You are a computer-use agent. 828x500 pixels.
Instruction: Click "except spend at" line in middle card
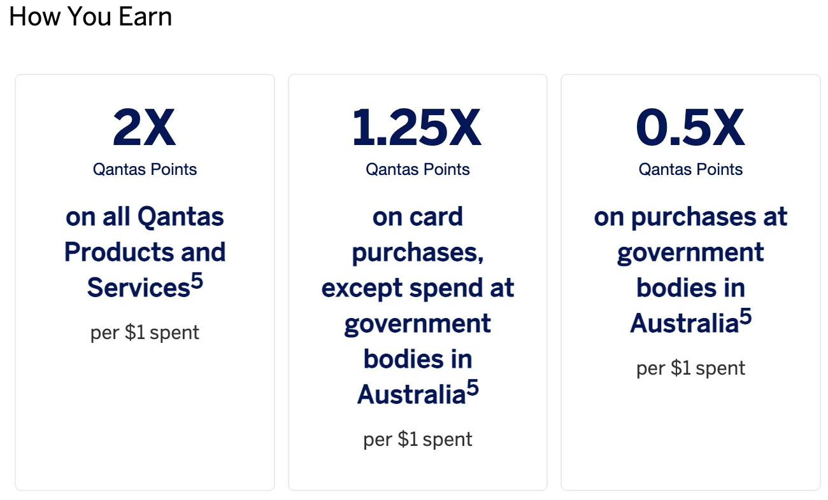coord(417,288)
